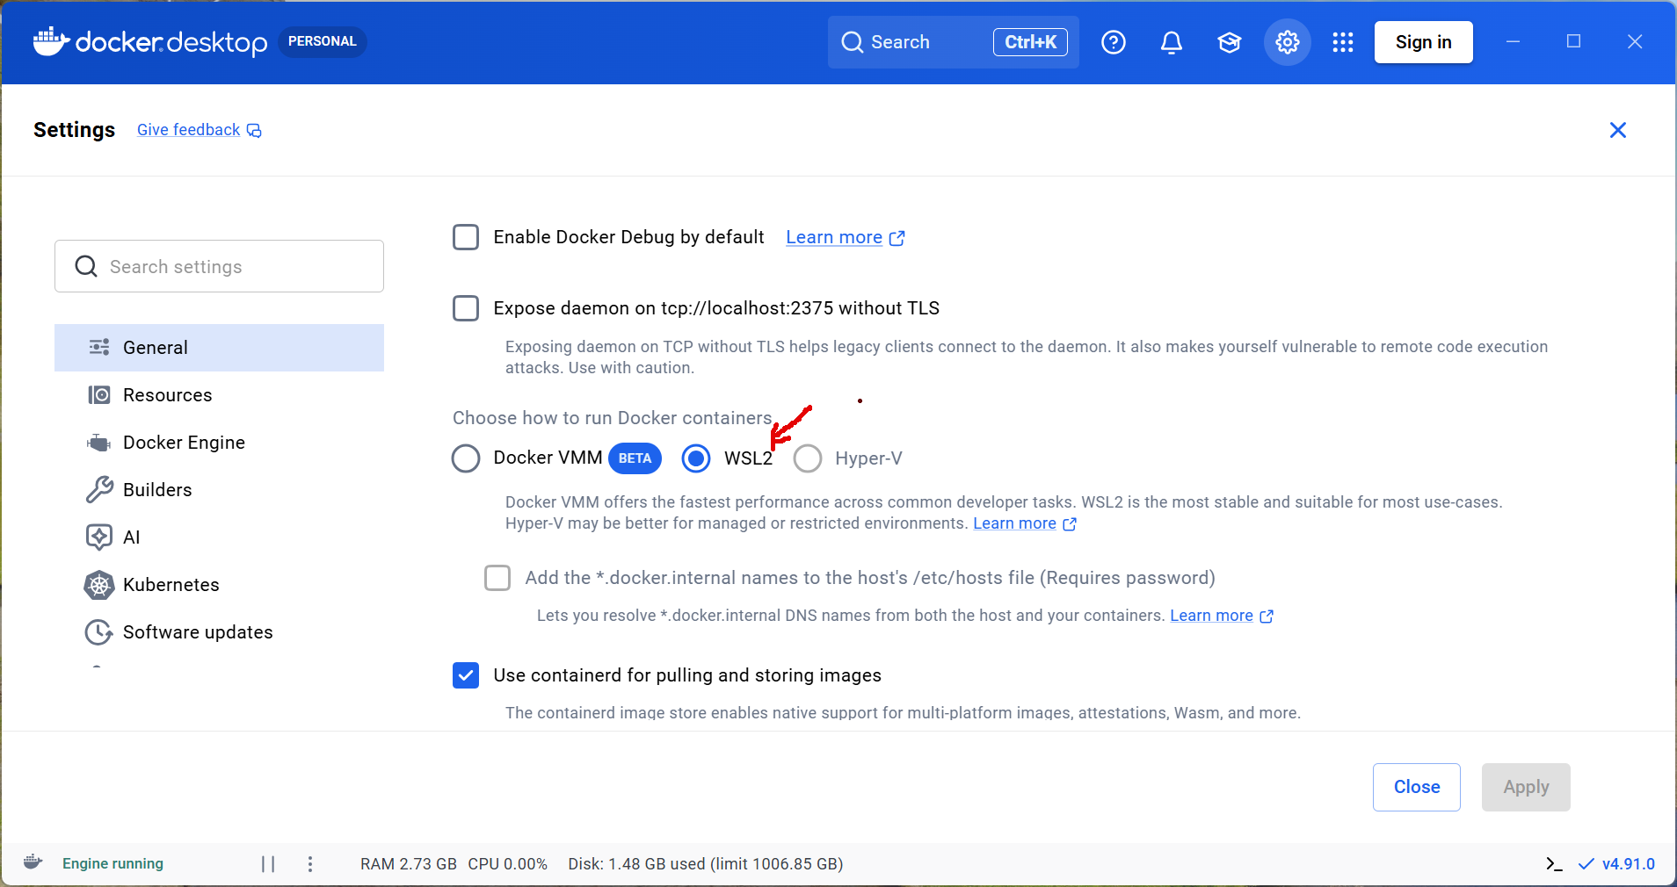Click the Ctrl+K shortcut badge
The image size is (1677, 887).
(1030, 42)
